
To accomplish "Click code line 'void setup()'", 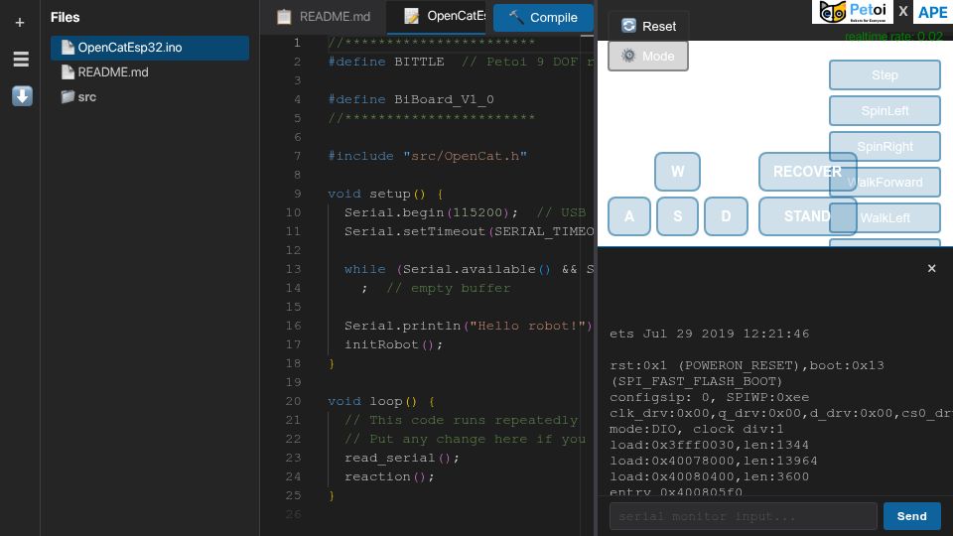I will point(385,194).
